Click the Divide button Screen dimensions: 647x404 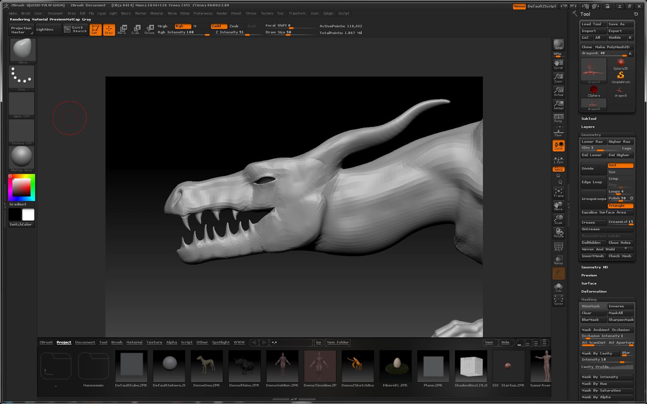coord(593,168)
